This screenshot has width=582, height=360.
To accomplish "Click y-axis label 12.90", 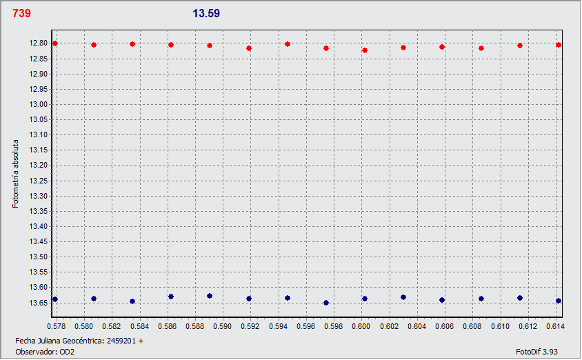I will [39, 74].
